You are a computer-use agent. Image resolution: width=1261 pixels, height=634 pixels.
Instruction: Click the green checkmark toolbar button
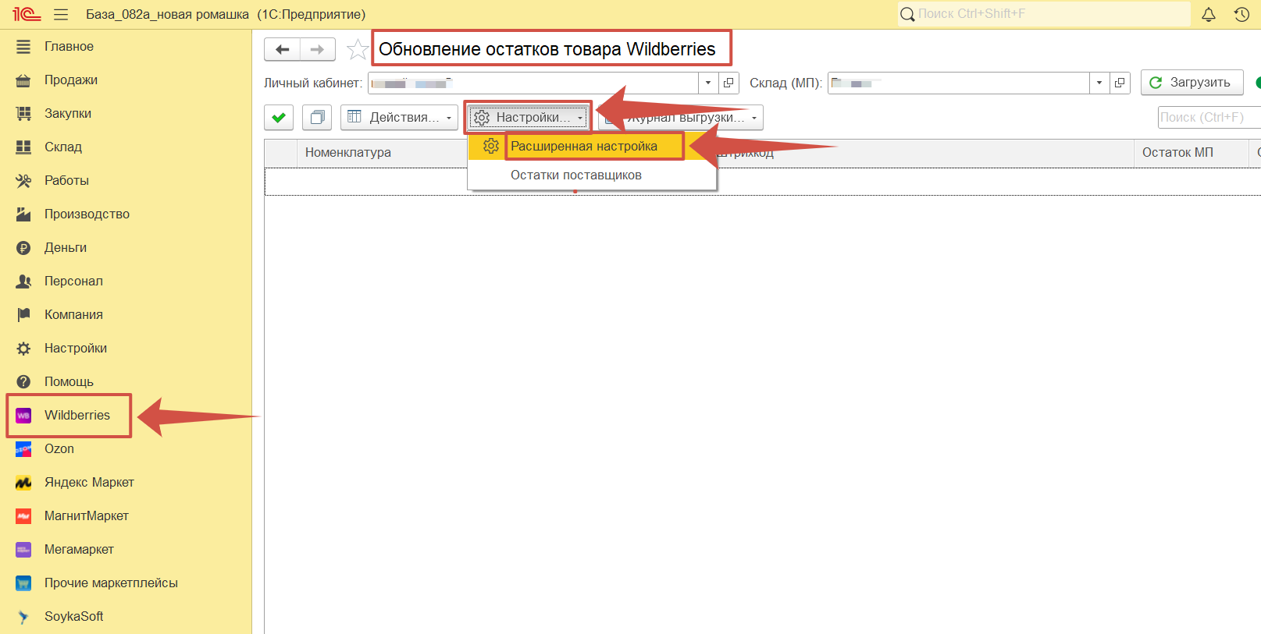279,118
